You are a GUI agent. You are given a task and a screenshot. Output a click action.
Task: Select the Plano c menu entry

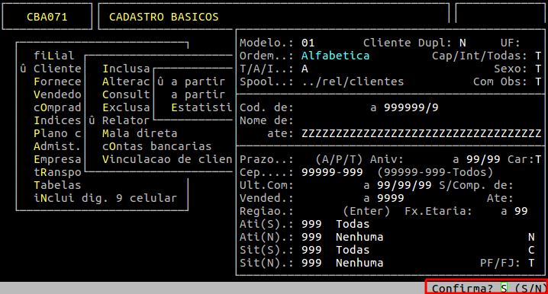(x=57, y=133)
